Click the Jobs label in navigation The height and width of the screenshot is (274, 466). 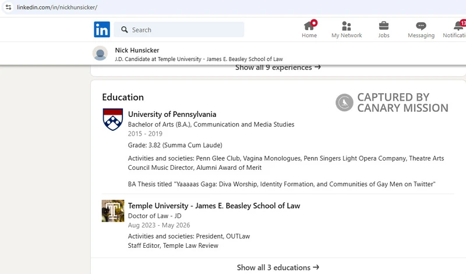pos(384,35)
